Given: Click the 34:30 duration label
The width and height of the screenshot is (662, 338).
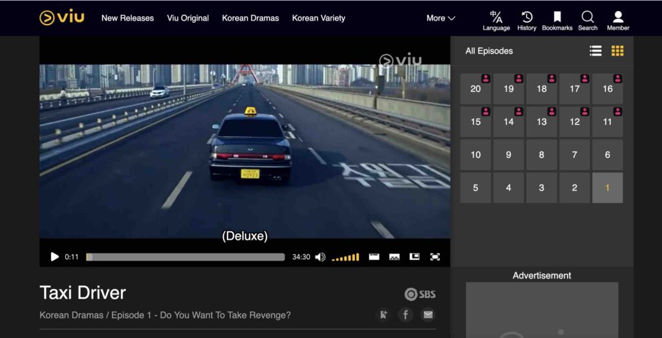Looking at the screenshot, I should click(301, 257).
